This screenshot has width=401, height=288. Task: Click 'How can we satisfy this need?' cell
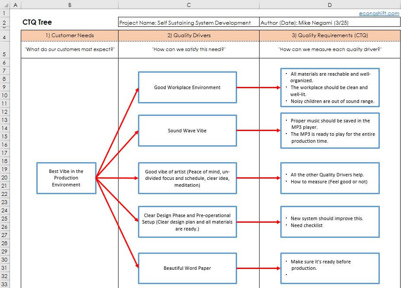189,49
